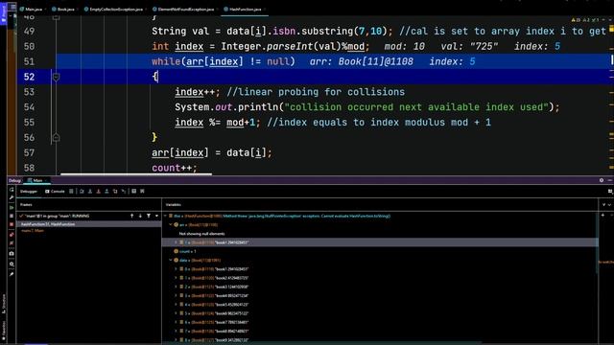This screenshot has height=345, width=614.
Task: Open the Console tab in Debug panel
Action: [x=55, y=192]
